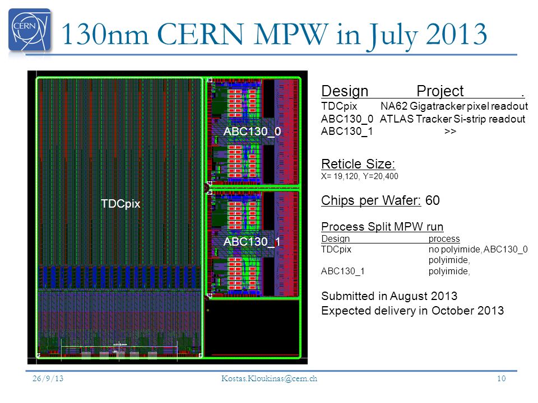The image size is (538, 403).
Task: Click the 'X= 19,120, Y=20,400' dimensions
Action: pyautogui.click(x=360, y=176)
